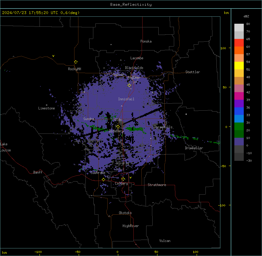This screenshot has width=262, height=256.
Task: Click the Blackfalds label
Action: [x=134, y=68]
